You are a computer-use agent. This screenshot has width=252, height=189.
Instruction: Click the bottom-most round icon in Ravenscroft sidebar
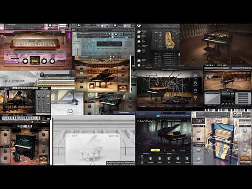[x=139, y=65]
